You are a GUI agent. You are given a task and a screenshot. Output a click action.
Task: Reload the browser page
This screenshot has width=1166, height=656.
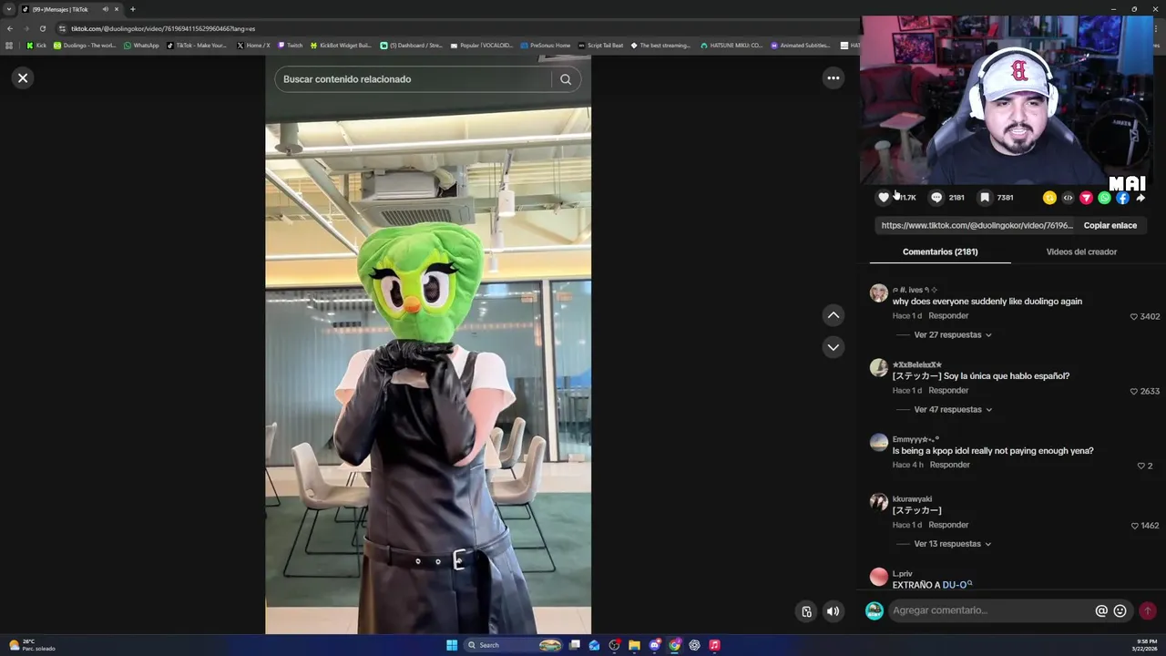tap(42, 28)
